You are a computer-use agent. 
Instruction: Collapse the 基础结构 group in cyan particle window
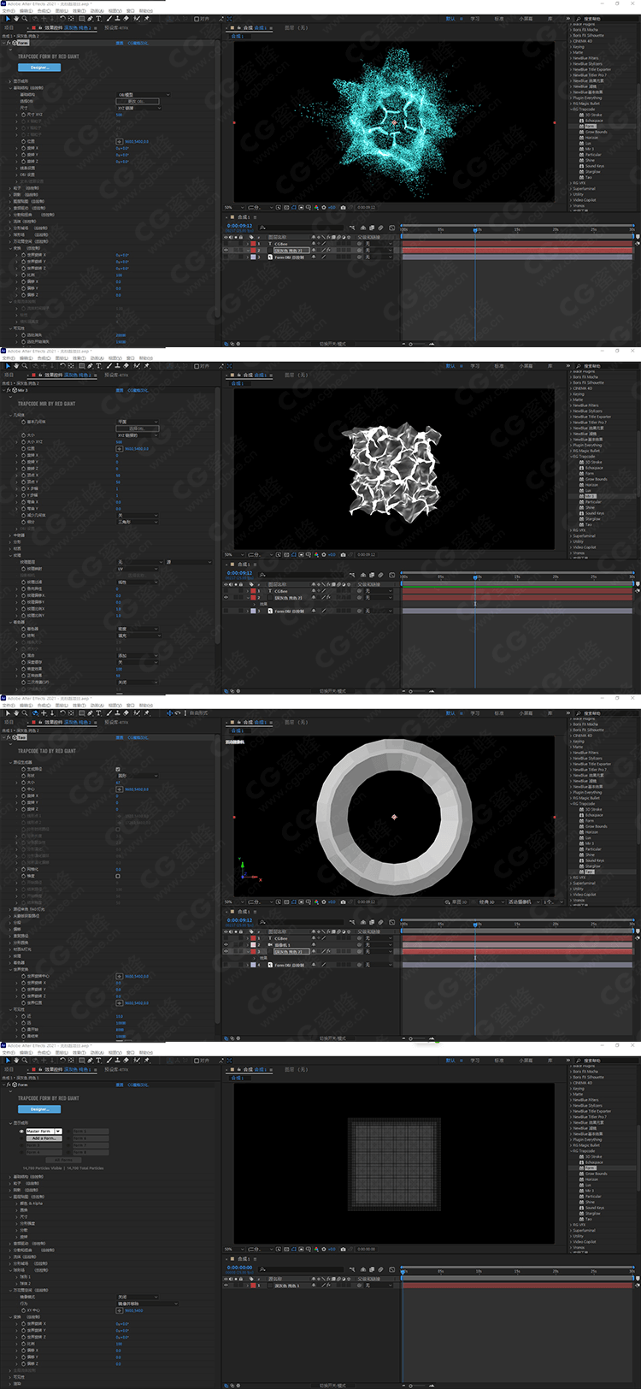tap(11, 87)
